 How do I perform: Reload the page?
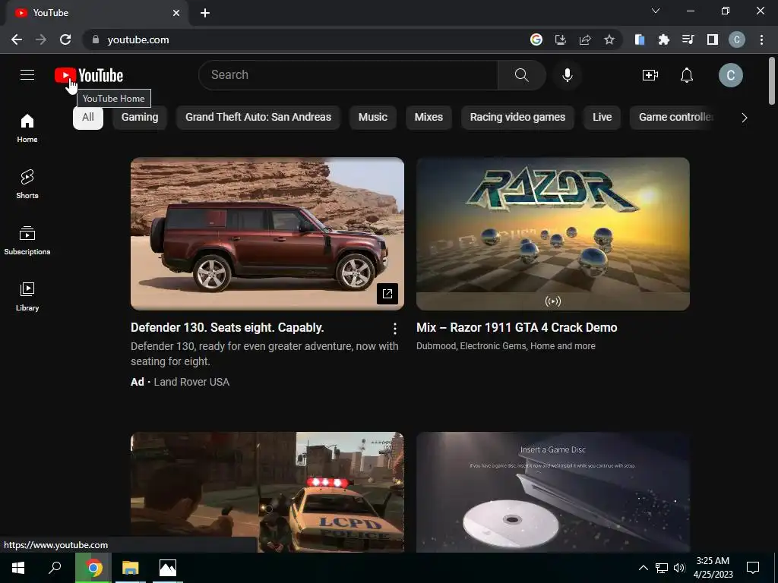tap(65, 39)
